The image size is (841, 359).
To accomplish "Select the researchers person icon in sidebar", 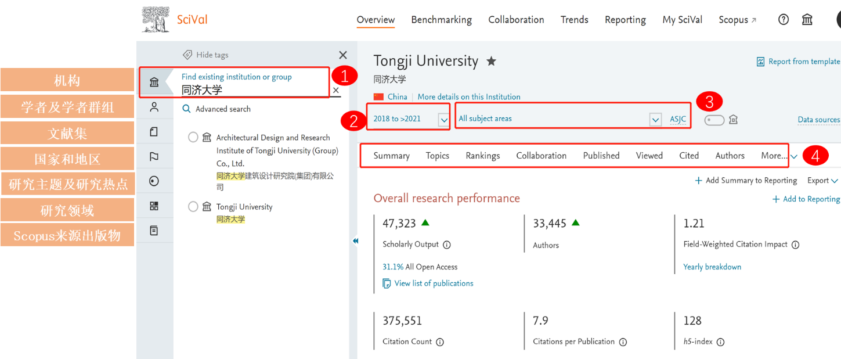I will (154, 107).
